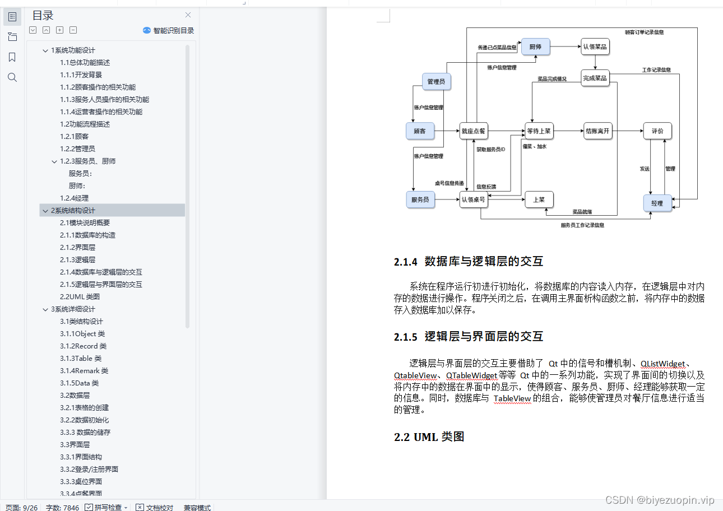Screen dimensions: 723x511
Task: Open the chapter navigation sidebar icon
Action: (x=12, y=37)
